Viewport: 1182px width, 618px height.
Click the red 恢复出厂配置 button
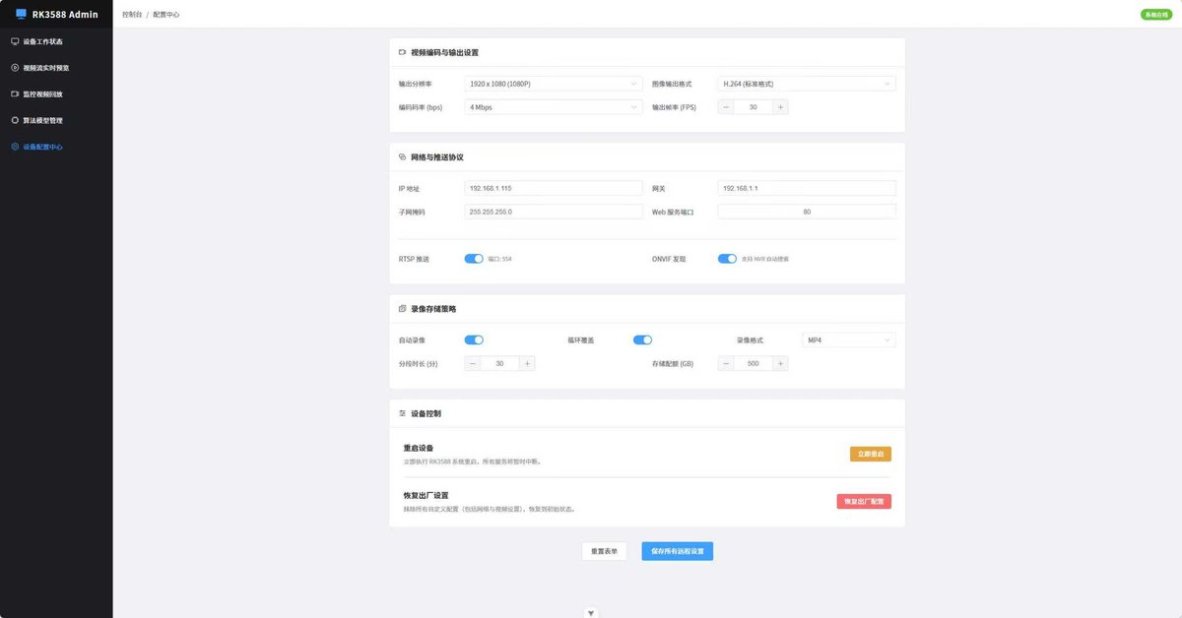(864, 501)
